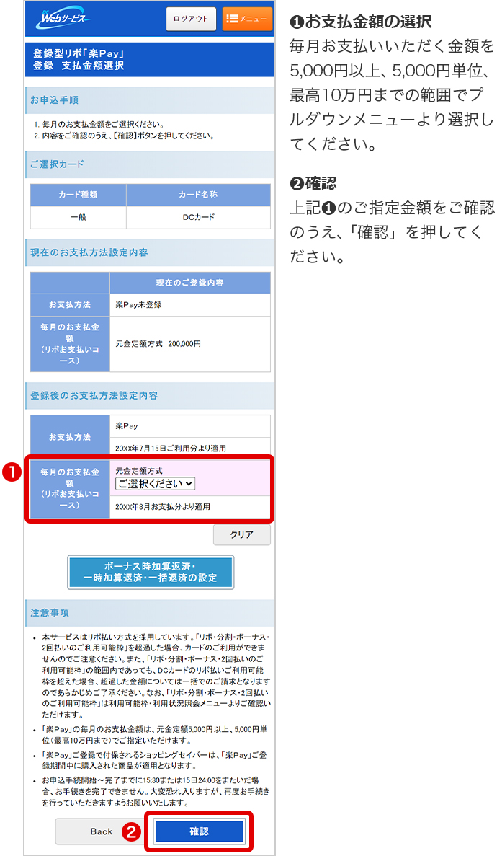Open the ご選択ください payment amount dropdown
Image resolution: width=497 pixels, height=856 pixels.
pos(155,483)
